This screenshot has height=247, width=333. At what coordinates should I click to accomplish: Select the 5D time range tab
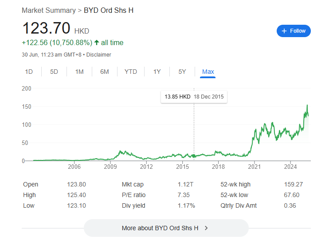54,72
